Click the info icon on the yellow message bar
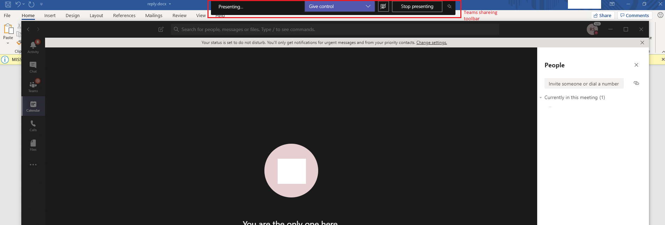Screen dimensions: 665x225 tap(5, 59)
